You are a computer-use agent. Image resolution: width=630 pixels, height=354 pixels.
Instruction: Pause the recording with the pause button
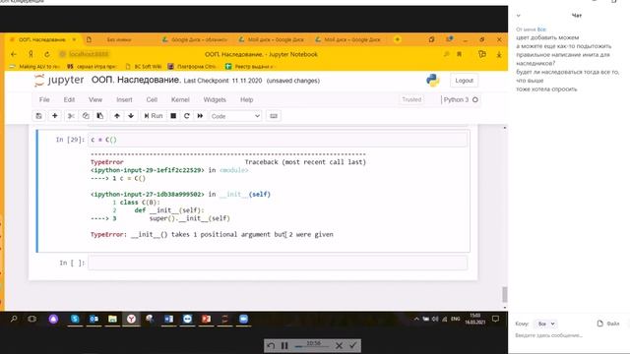pyautogui.click(x=284, y=345)
